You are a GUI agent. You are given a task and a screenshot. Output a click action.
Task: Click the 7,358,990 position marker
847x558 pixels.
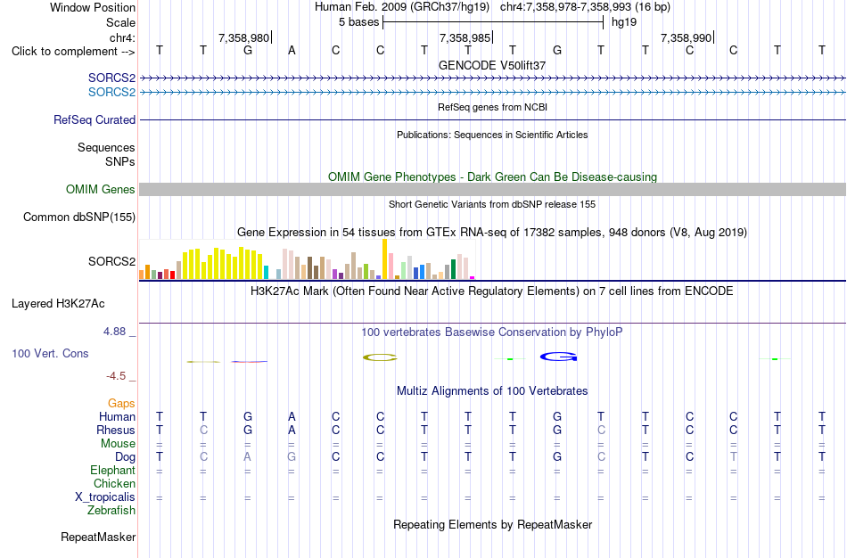pos(686,37)
